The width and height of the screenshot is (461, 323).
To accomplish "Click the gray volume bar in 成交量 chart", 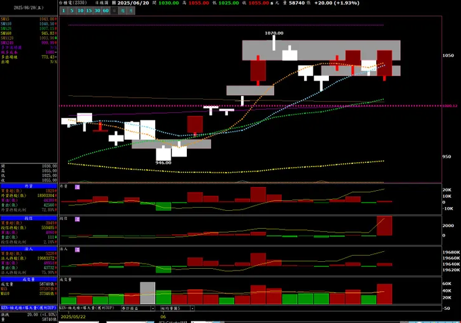I will [x=148, y=293].
